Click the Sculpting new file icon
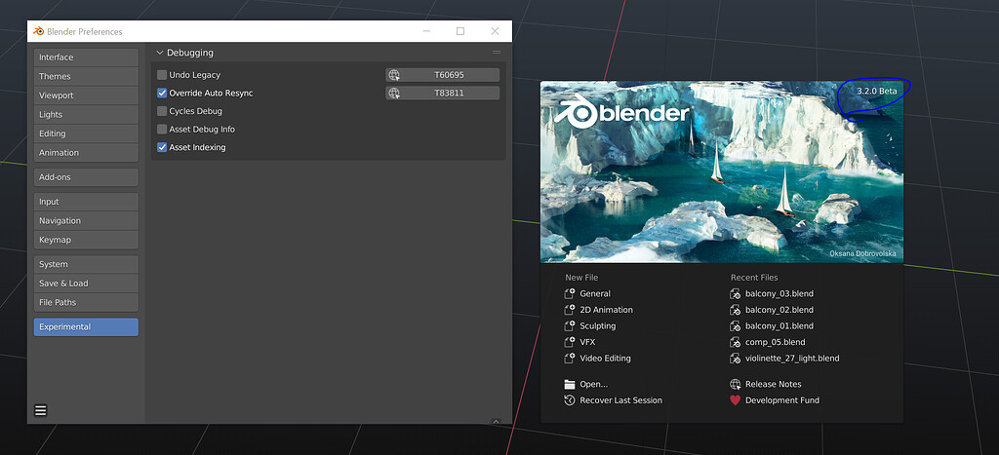The height and width of the screenshot is (455, 999). (570, 325)
